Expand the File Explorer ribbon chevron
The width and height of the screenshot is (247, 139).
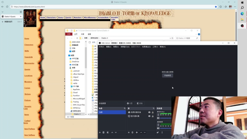pyautogui.click(x=196, y=34)
